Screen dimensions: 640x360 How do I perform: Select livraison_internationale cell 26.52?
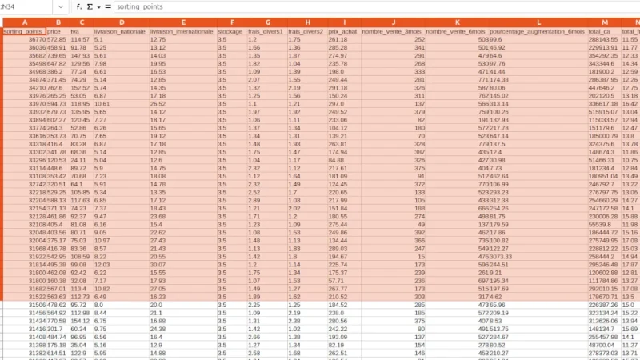[183, 104]
